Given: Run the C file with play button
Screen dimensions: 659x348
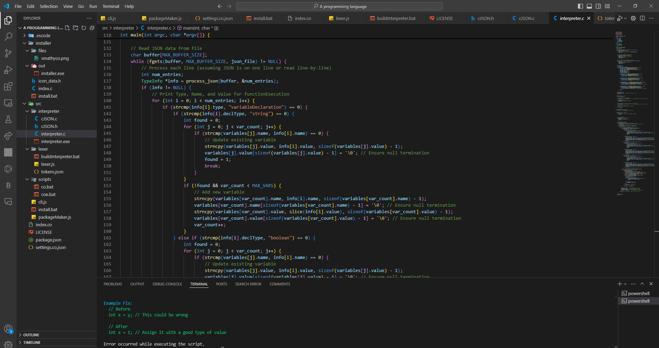Looking at the screenshot, I should pyautogui.click(x=619, y=18).
